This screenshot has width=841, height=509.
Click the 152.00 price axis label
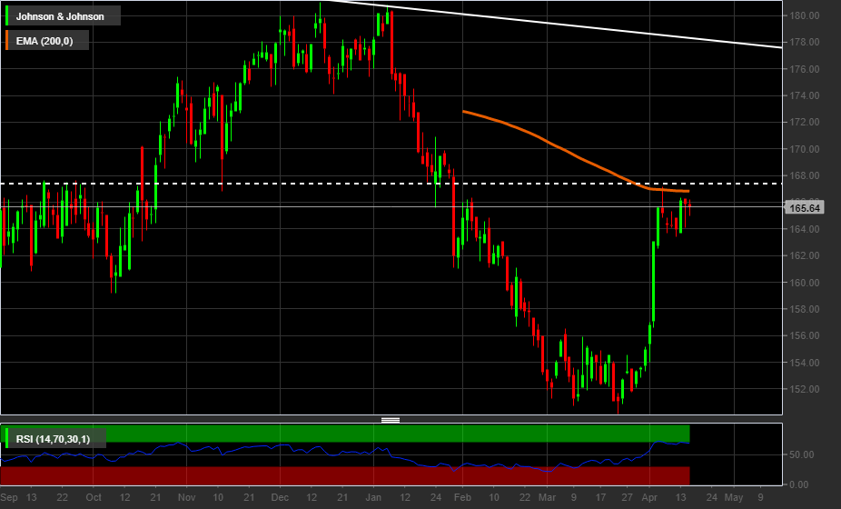pyautogui.click(x=805, y=390)
